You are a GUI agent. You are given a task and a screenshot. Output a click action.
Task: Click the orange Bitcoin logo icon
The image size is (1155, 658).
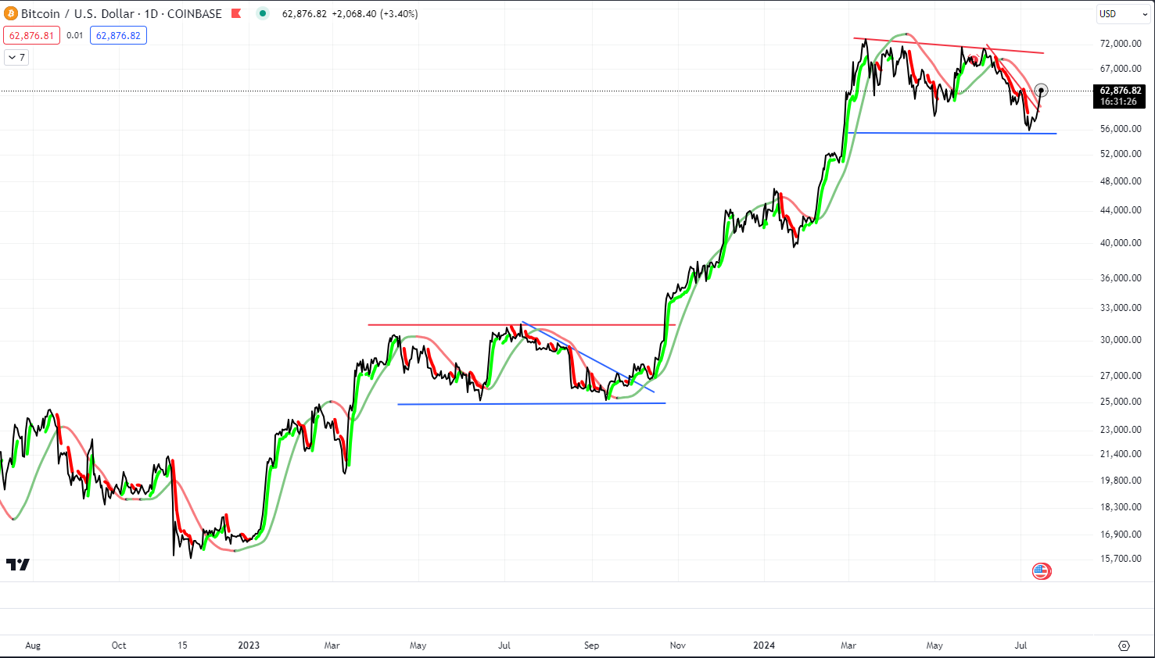tap(11, 13)
